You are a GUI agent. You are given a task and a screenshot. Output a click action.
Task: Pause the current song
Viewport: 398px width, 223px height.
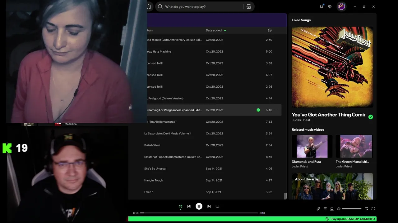coord(199,206)
